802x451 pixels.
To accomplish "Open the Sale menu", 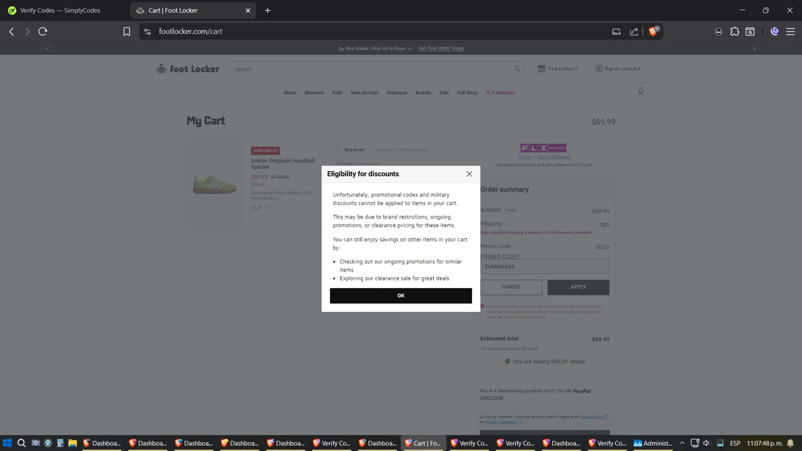I will coord(444,93).
